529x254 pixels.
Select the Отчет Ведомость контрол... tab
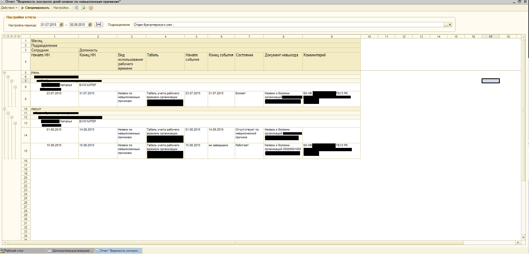(x=118, y=251)
